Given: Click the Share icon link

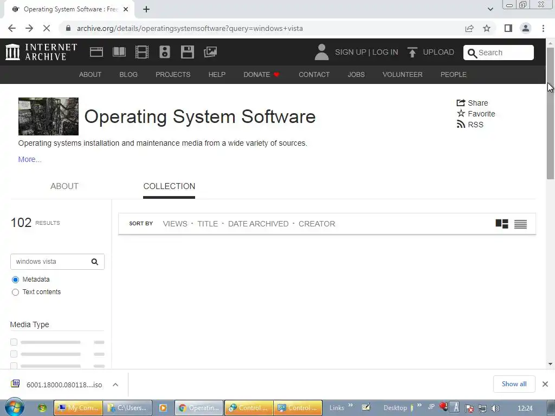Looking at the screenshot, I should click(472, 103).
